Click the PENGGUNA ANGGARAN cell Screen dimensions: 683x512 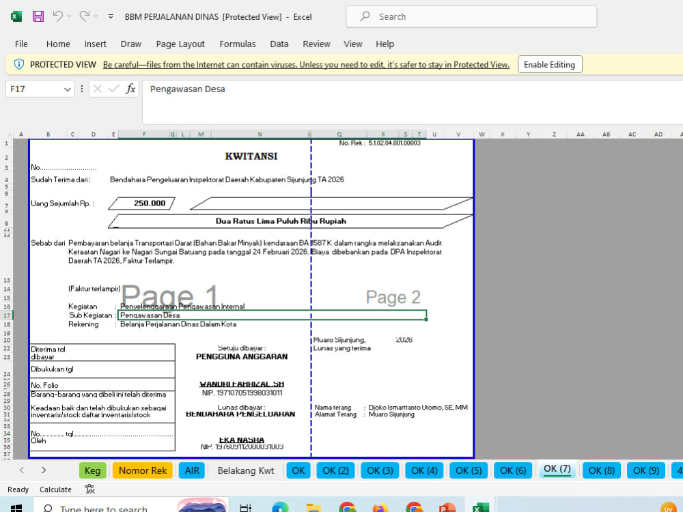click(242, 356)
